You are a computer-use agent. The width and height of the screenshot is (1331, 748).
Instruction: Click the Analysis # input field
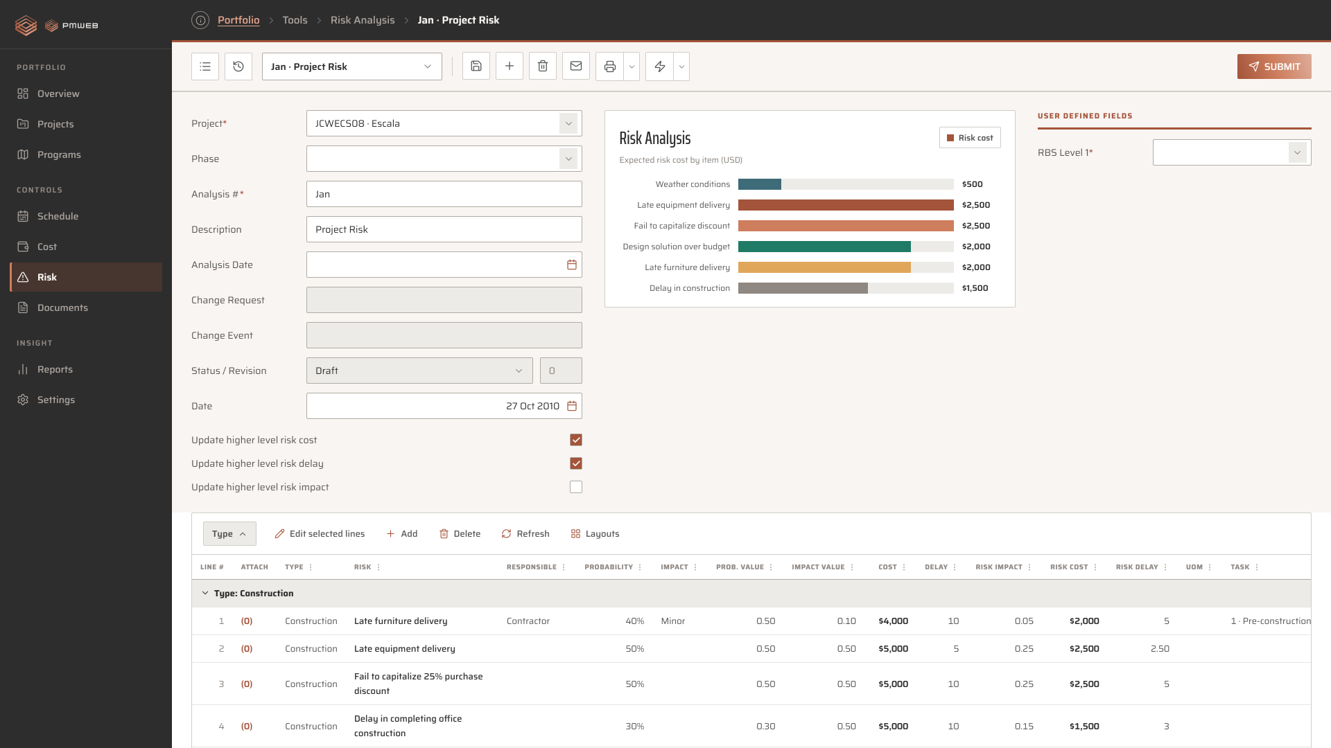pyautogui.click(x=444, y=194)
